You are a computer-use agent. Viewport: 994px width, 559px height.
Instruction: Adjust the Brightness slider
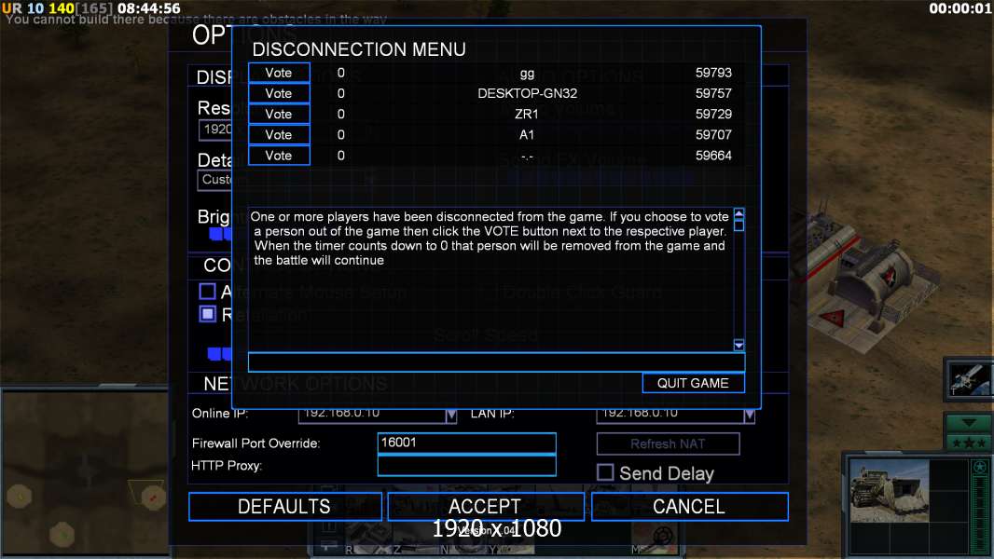pos(221,234)
